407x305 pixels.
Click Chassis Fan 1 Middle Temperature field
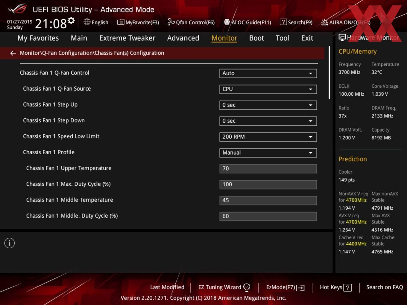[268, 200]
